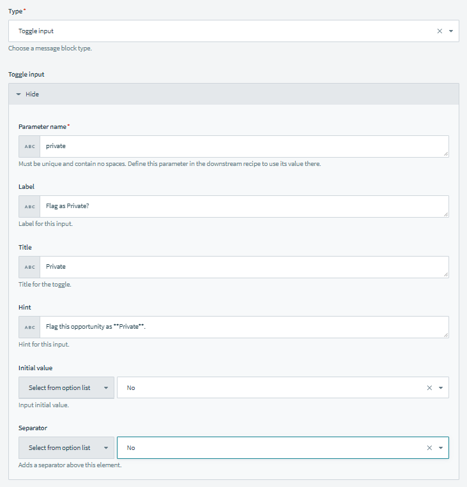Screen dimensions: 467x487
Task: Click the Type field showing Toggle input
Action: [217, 31]
